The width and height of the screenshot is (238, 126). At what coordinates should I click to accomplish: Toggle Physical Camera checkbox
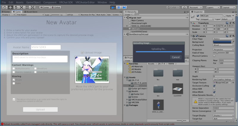(214, 56)
